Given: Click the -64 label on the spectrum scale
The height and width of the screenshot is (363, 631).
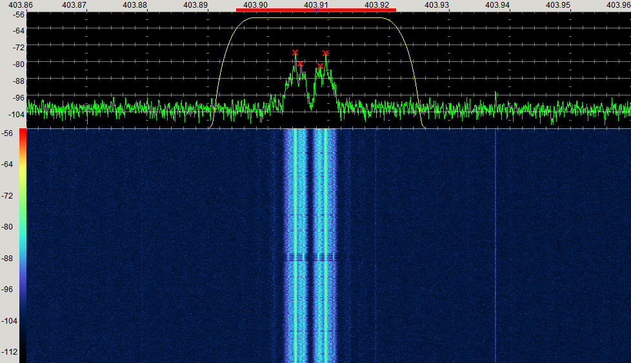Looking at the screenshot, I should pos(19,30).
